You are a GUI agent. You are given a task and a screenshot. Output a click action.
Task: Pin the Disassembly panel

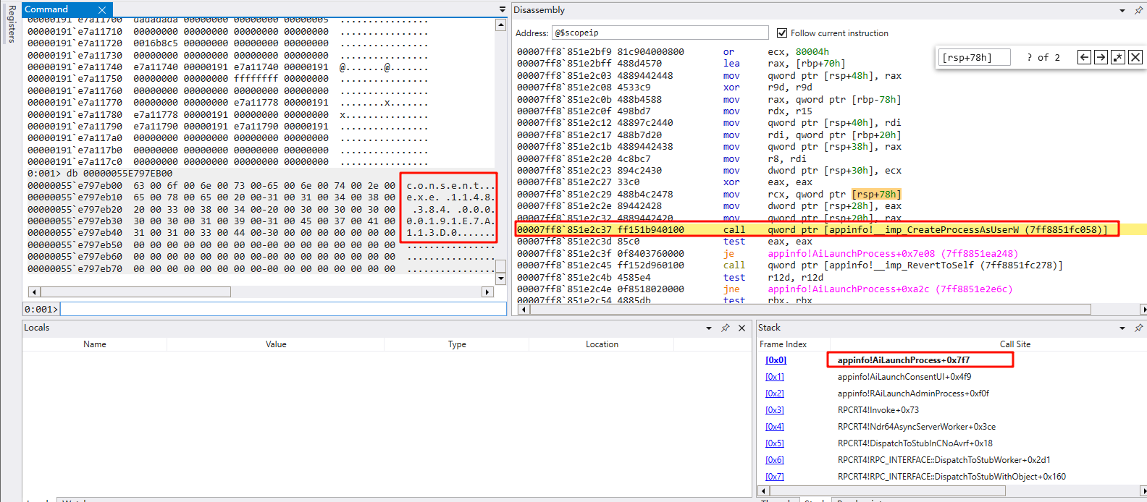[x=1138, y=10]
